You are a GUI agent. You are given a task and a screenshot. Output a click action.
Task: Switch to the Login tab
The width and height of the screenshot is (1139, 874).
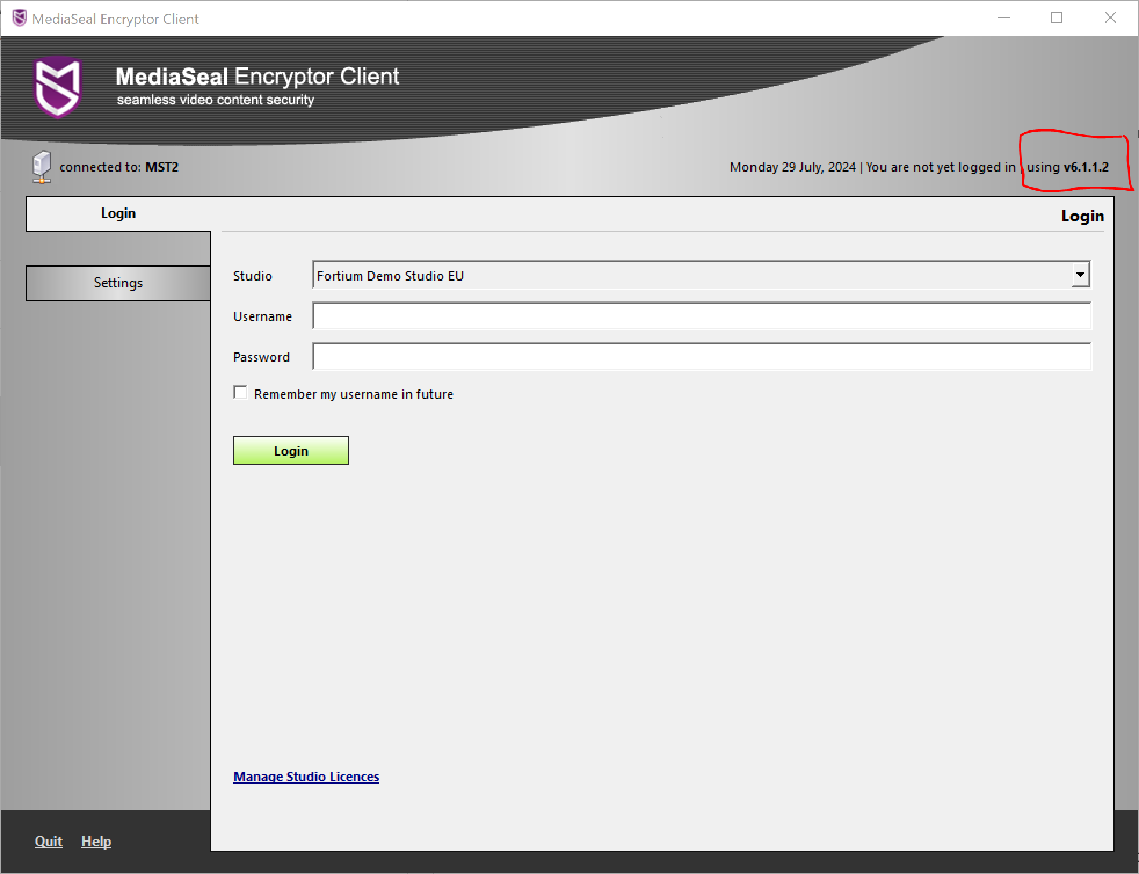coord(118,213)
